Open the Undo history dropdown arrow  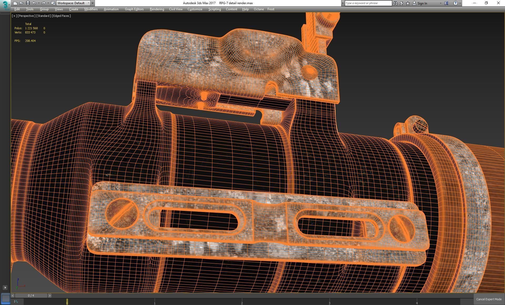39,3
